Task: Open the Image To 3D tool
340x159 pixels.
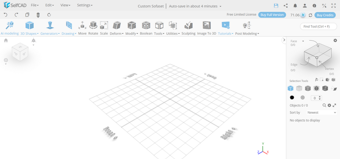Action: click(207, 28)
